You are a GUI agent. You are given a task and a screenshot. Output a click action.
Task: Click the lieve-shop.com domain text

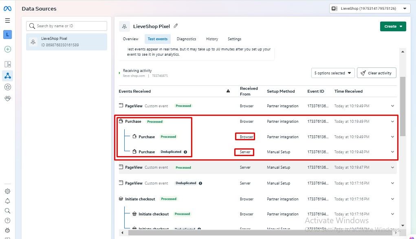(x=134, y=76)
